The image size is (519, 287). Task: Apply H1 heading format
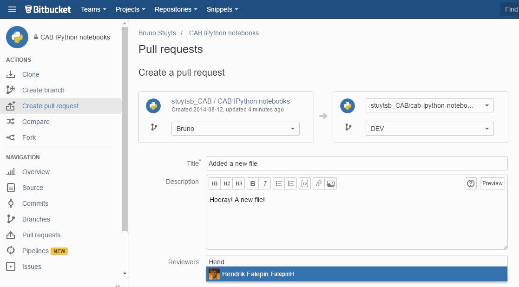click(x=215, y=183)
